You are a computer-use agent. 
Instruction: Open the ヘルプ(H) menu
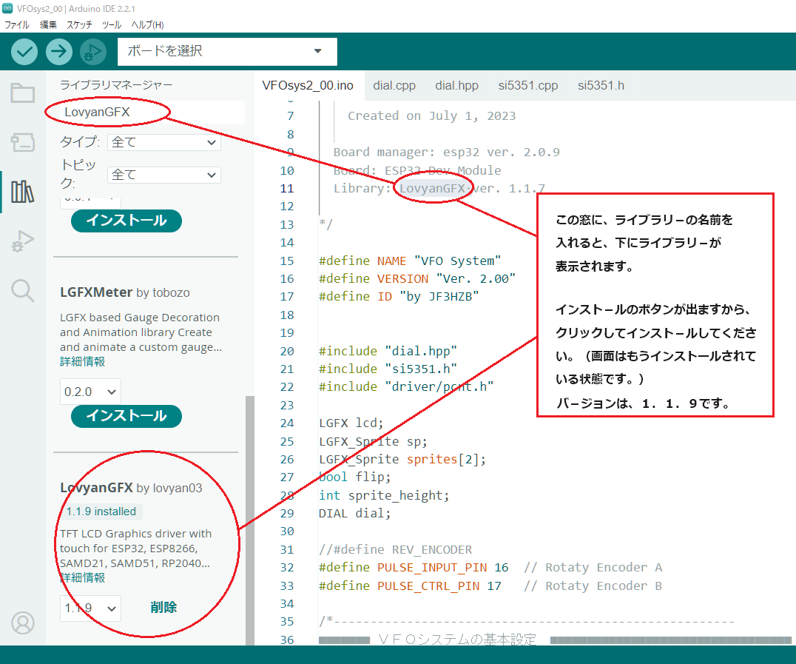pyautogui.click(x=147, y=24)
